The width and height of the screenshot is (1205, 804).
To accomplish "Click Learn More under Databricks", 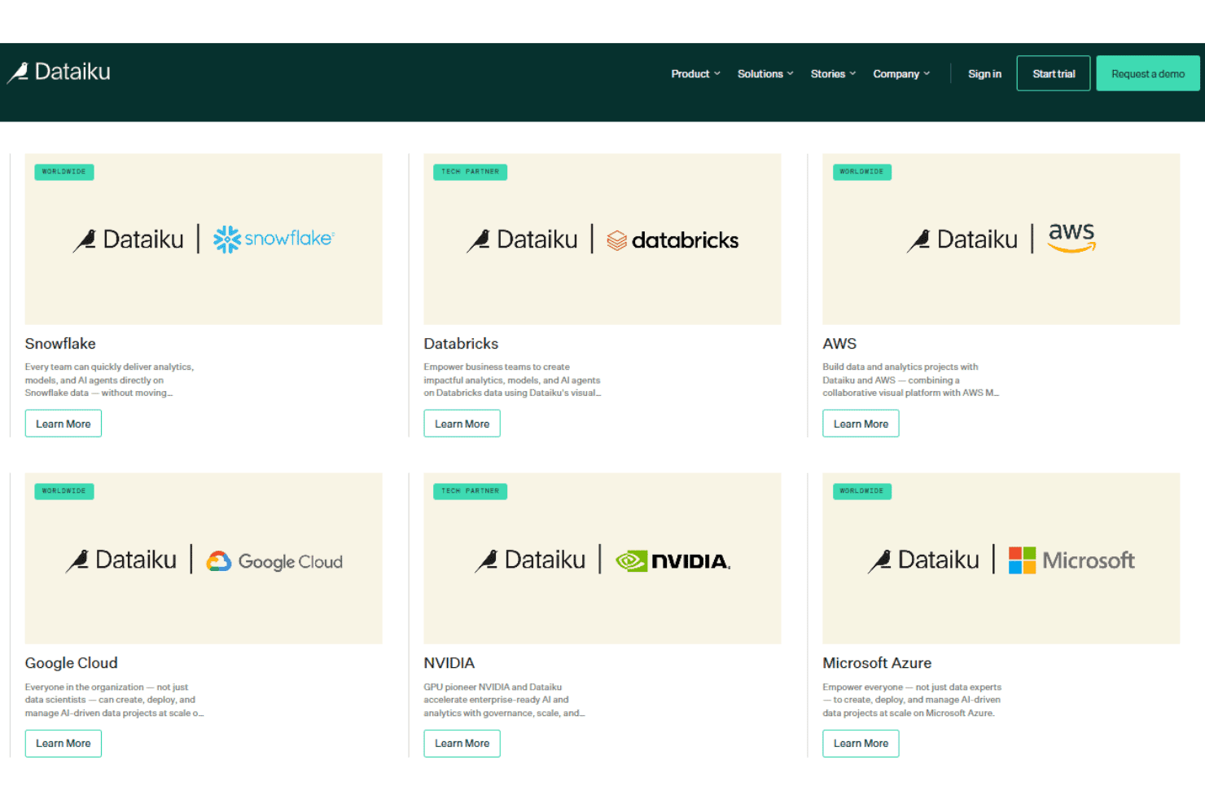I will point(462,424).
